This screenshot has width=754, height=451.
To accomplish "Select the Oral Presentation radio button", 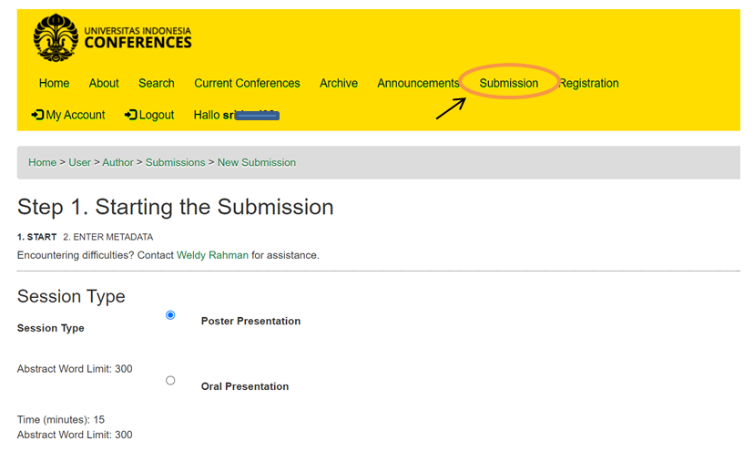I will [x=170, y=381].
